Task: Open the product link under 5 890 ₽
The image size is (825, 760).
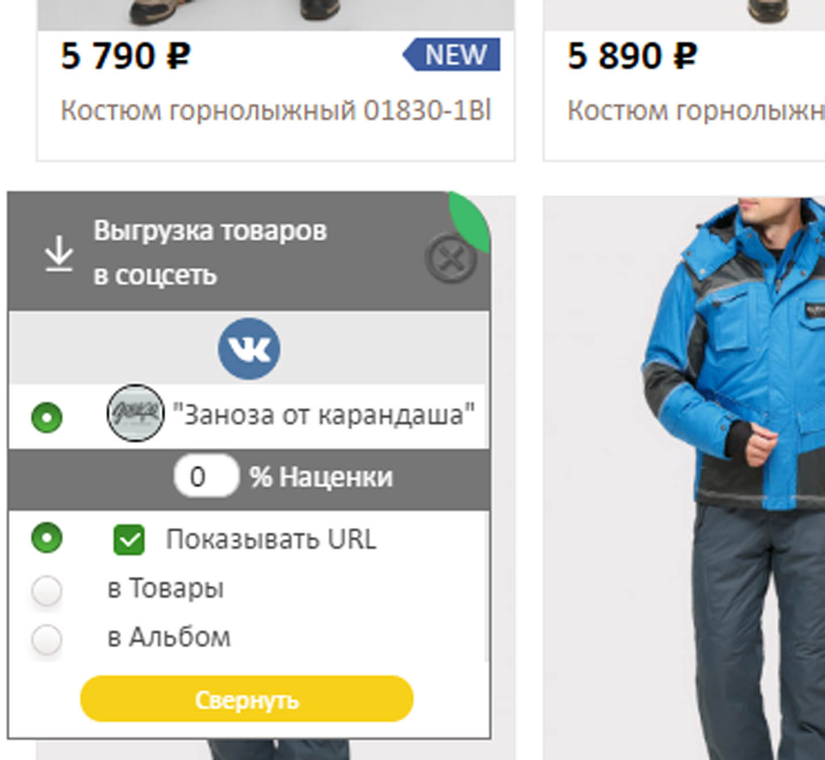Action: click(696, 110)
